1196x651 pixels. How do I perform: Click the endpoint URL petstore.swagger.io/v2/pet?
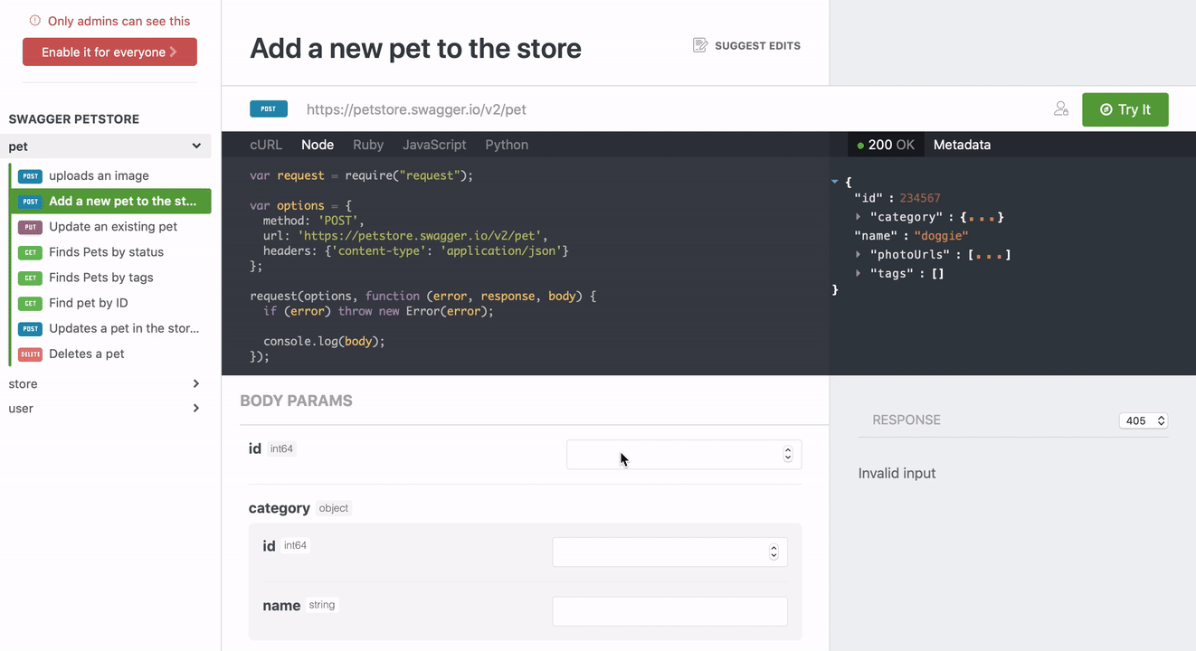[x=416, y=109]
